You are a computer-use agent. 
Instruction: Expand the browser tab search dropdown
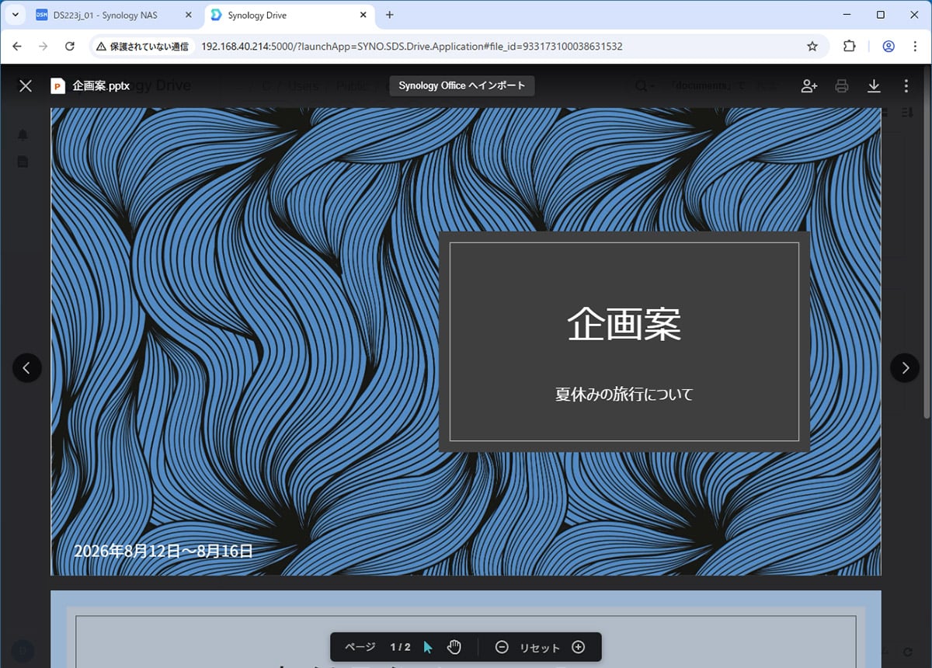(x=15, y=15)
